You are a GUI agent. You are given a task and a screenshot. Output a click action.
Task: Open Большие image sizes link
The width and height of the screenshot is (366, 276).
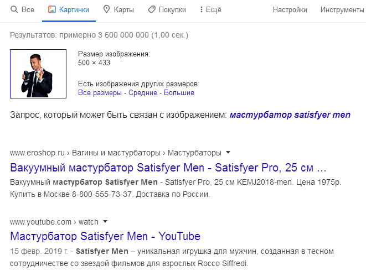click(x=179, y=92)
